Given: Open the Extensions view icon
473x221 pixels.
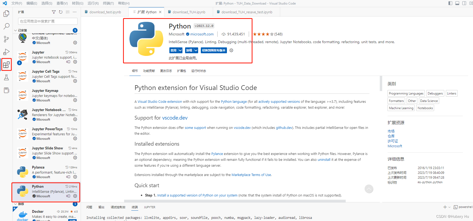Looking at the screenshot, I should click(x=6, y=65).
